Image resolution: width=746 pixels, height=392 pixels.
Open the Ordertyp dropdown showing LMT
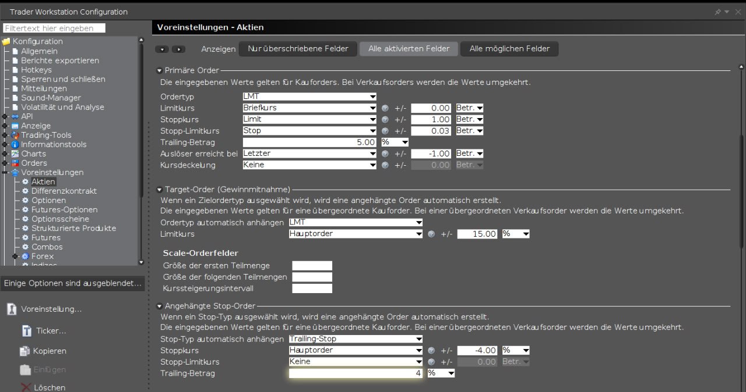click(309, 97)
